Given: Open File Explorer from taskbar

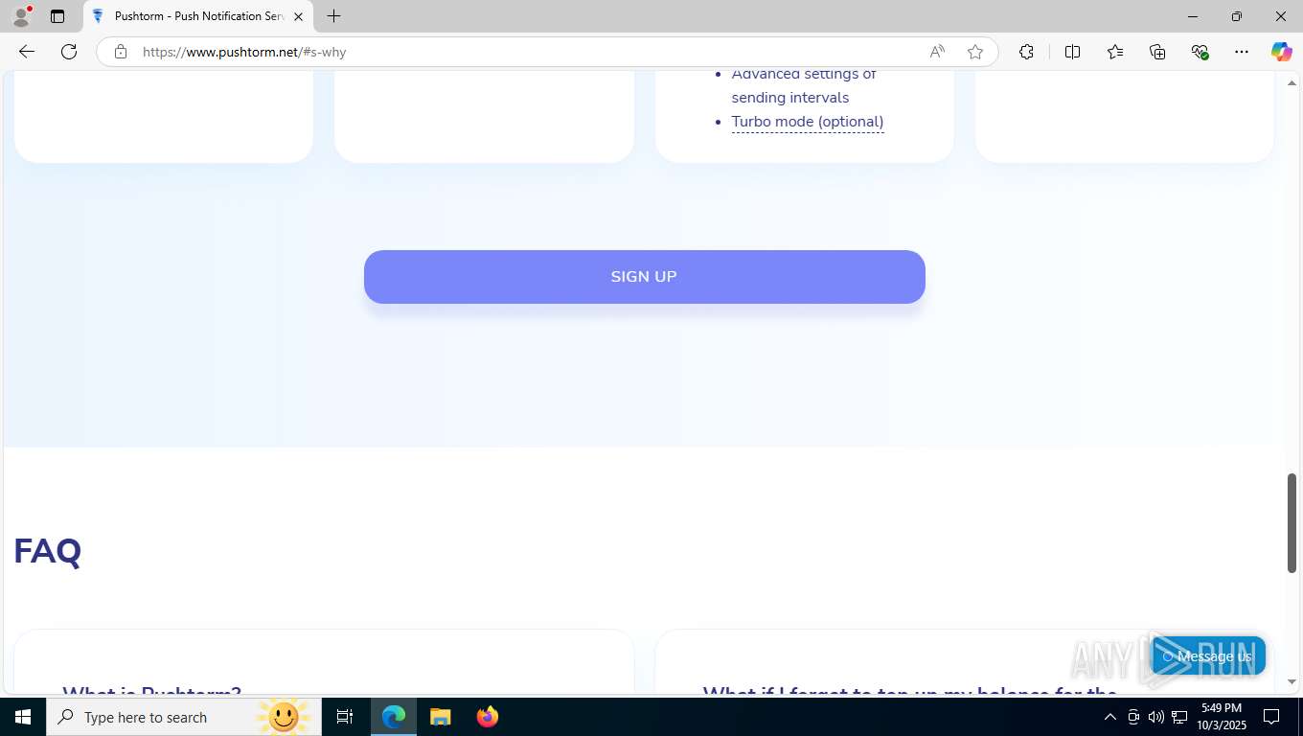Looking at the screenshot, I should click(440, 717).
